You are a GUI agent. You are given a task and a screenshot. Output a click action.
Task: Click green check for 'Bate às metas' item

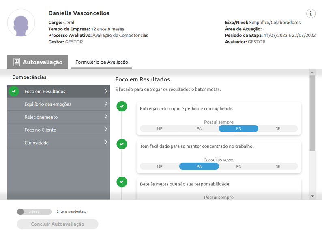coord(122,182)
